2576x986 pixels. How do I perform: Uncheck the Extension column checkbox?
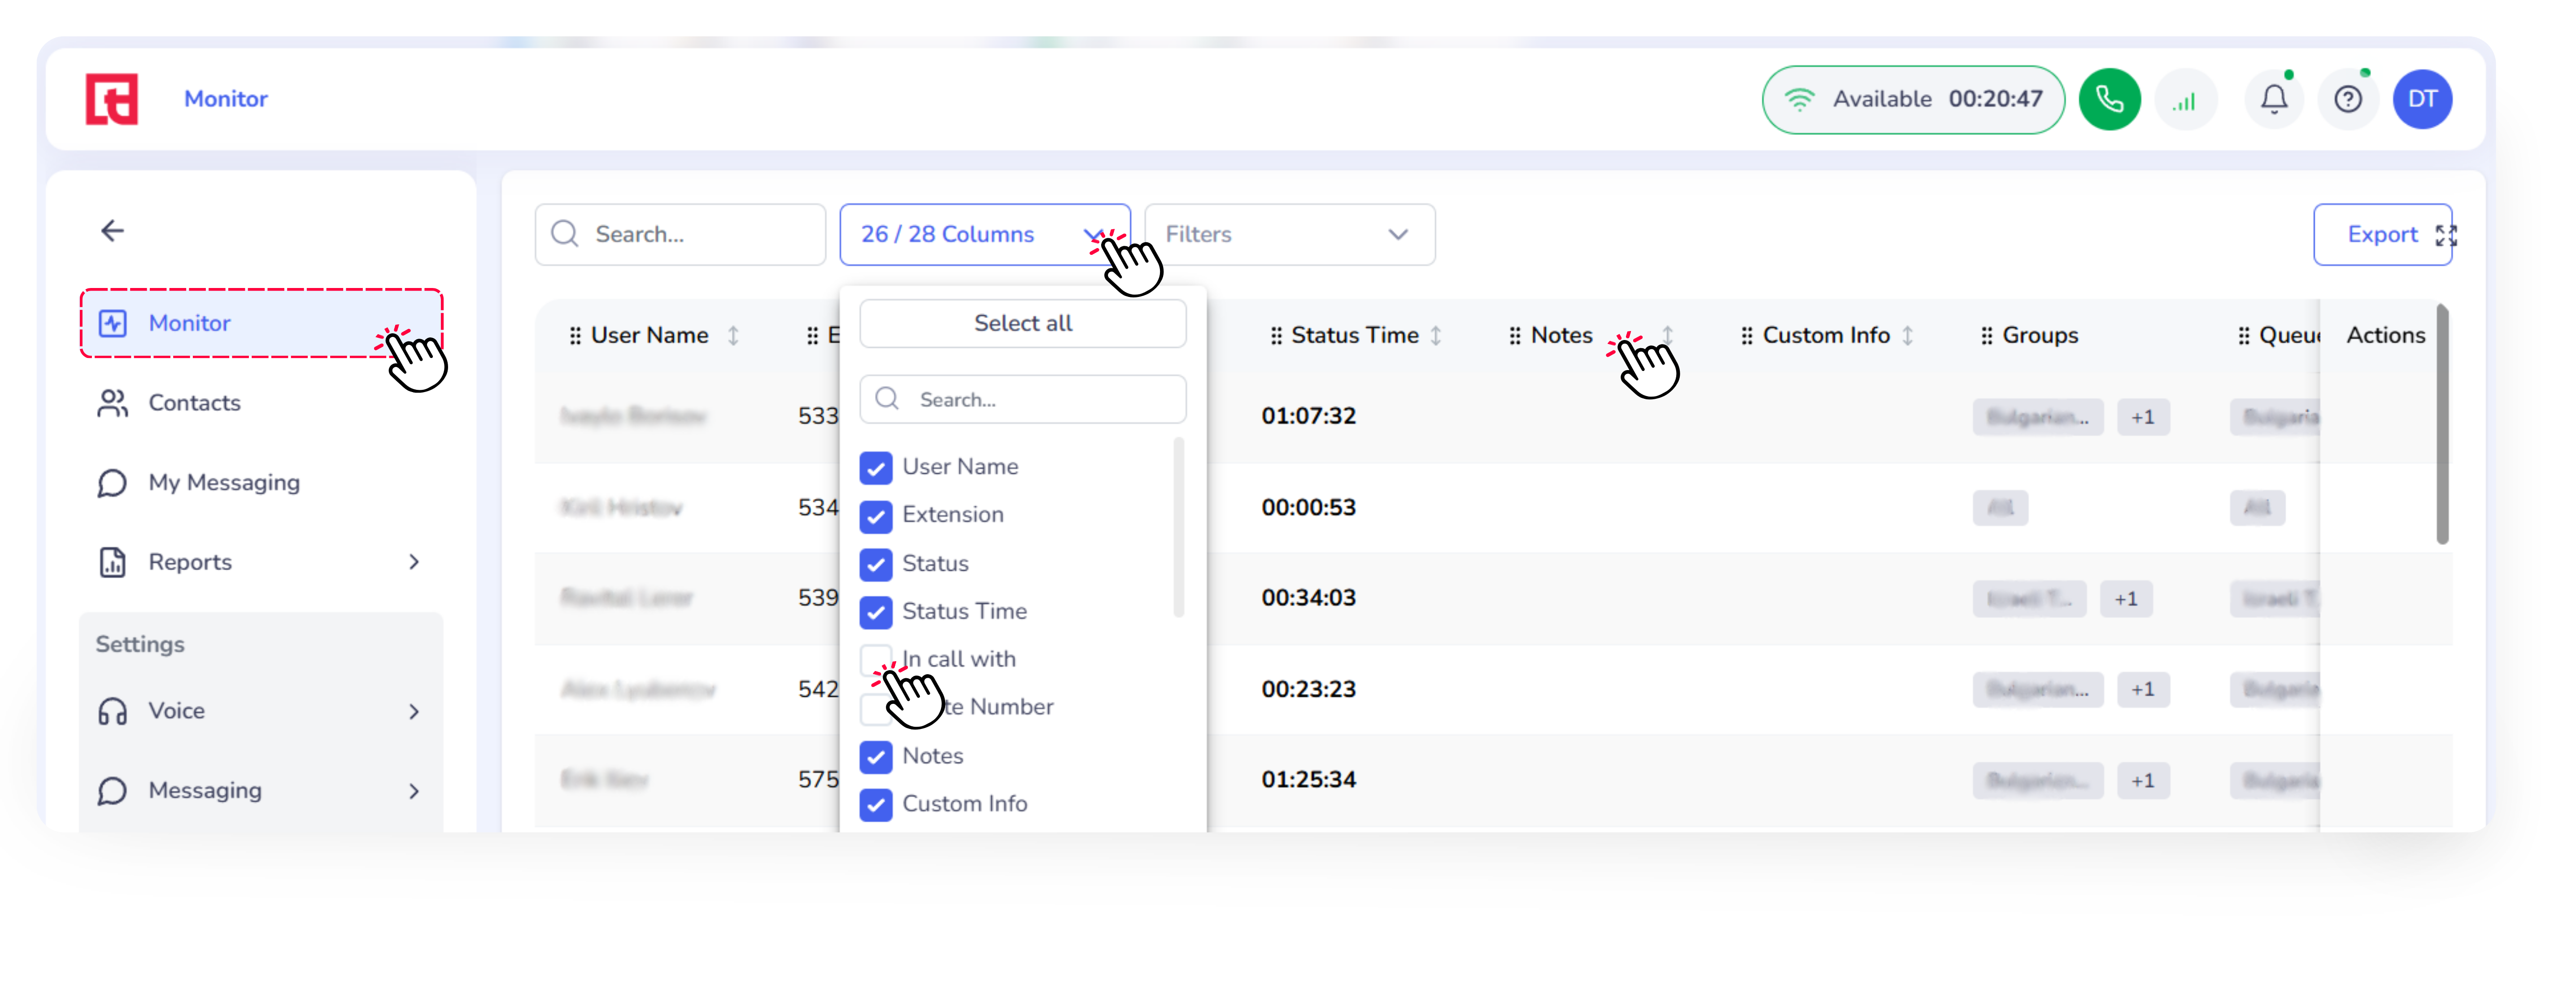pos(875,516)
